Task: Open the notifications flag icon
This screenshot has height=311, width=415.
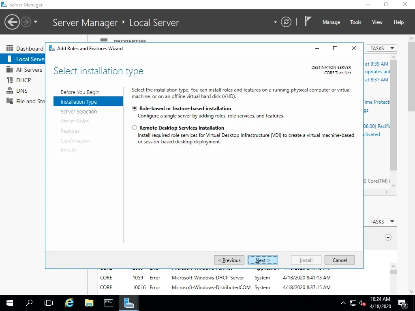Action: click(x=308, y=21)
